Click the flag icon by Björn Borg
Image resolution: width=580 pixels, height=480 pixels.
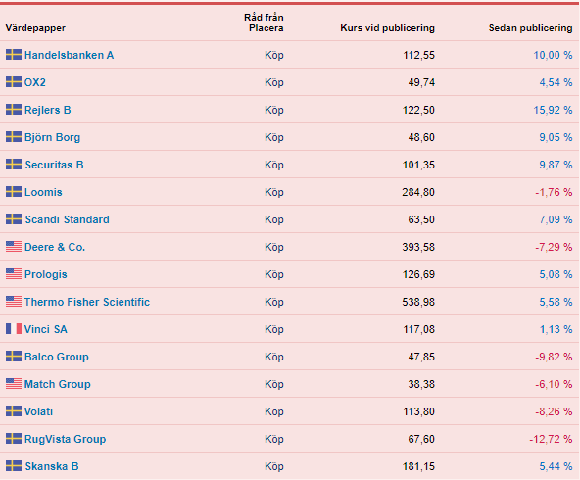14,137
